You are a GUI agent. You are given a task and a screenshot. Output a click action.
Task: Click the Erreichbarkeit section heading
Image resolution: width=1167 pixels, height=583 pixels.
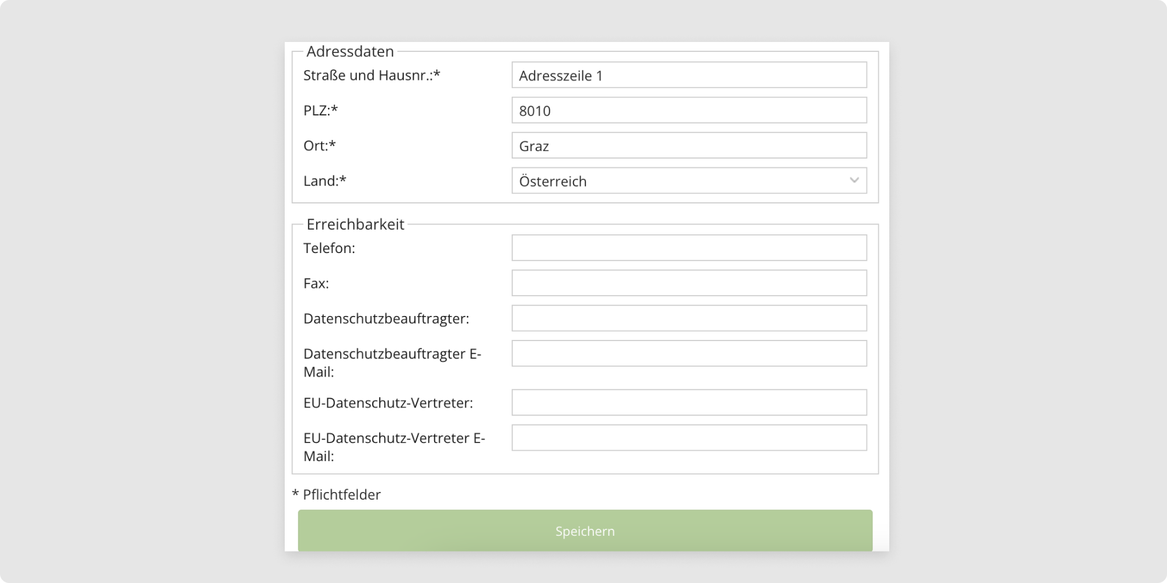pos(355,224)
